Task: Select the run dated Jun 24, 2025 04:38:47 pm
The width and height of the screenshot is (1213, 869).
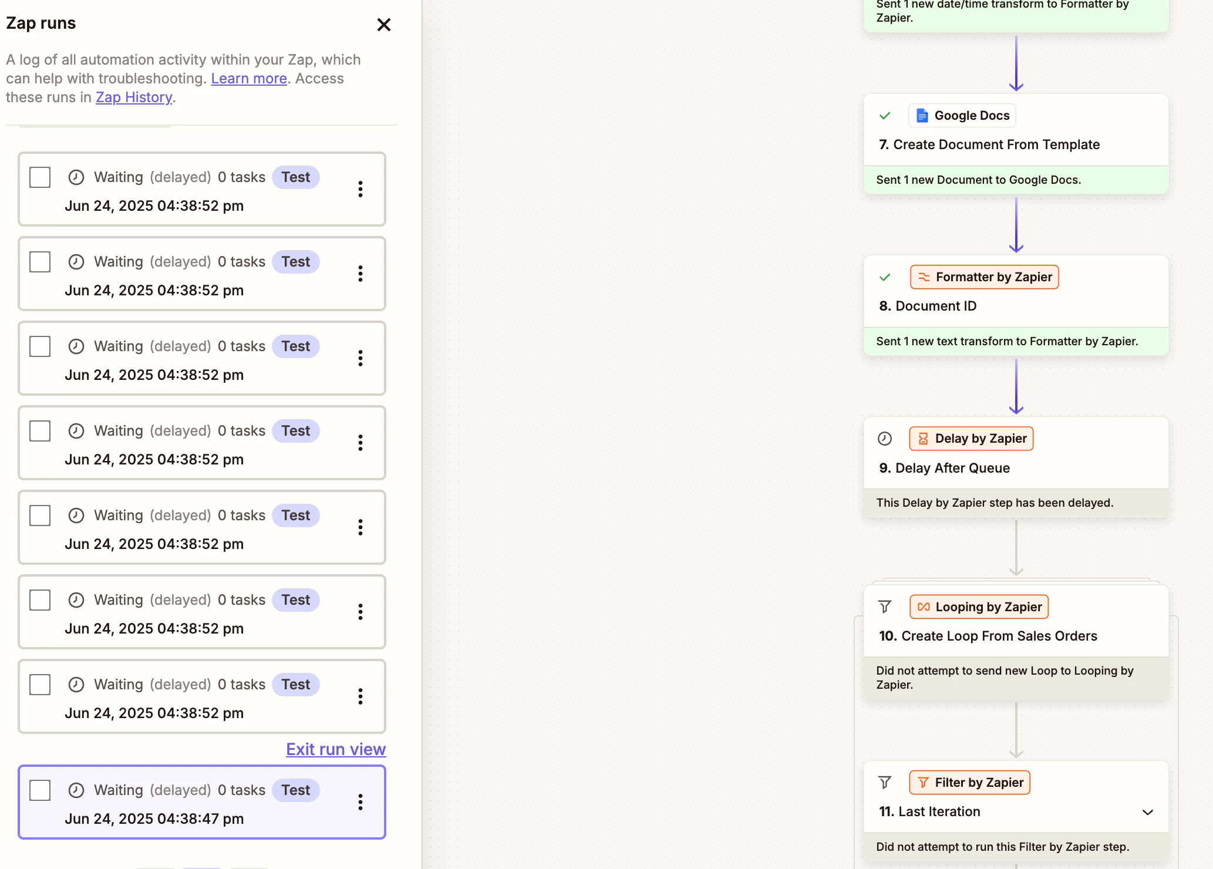Action: pyautogui.click(x=202, y=802)
